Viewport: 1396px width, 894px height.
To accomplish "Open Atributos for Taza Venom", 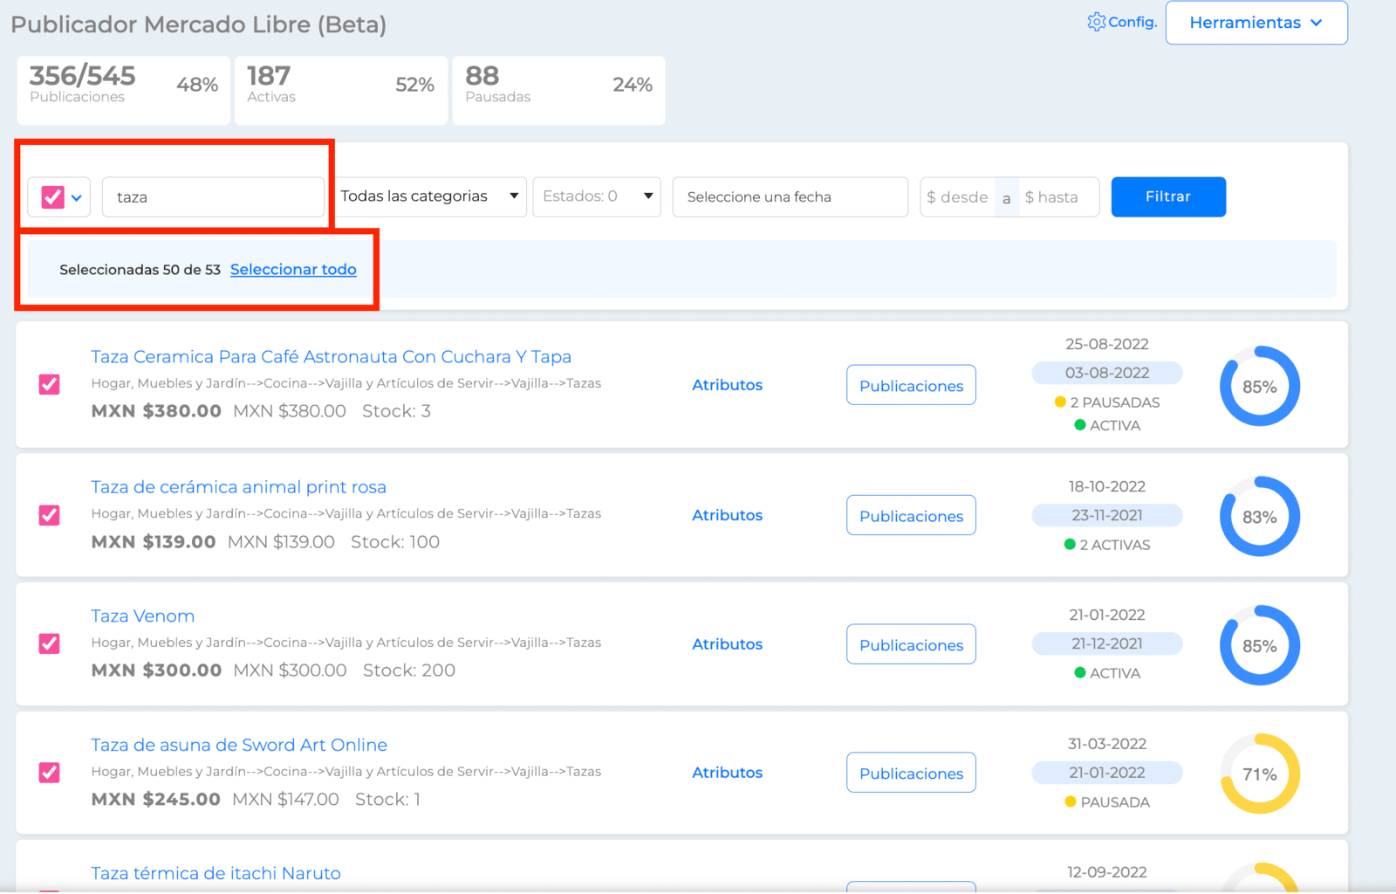I will [x=727, y=644].
